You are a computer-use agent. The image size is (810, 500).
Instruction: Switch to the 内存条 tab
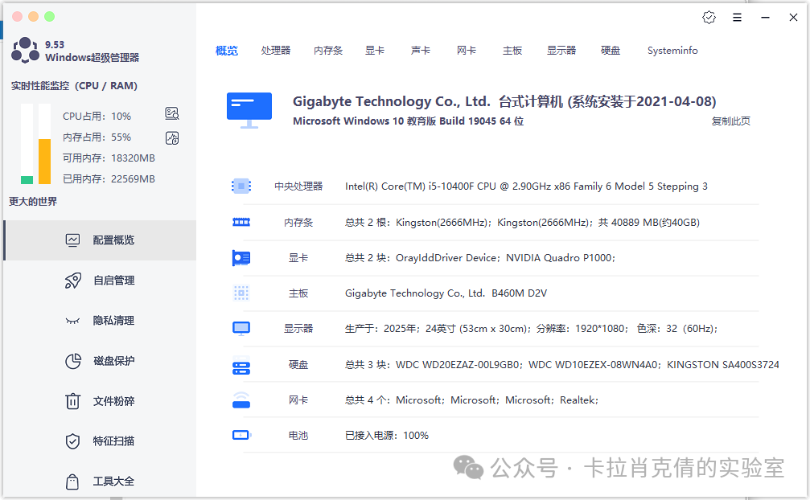point(328,51)
